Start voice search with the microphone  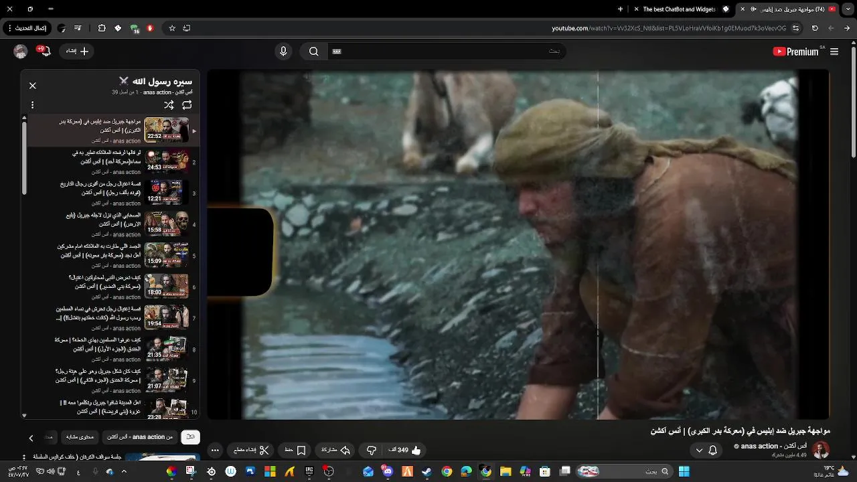click(283, 52)
